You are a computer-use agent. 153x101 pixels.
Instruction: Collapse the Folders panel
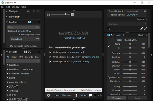click(7, 22)
